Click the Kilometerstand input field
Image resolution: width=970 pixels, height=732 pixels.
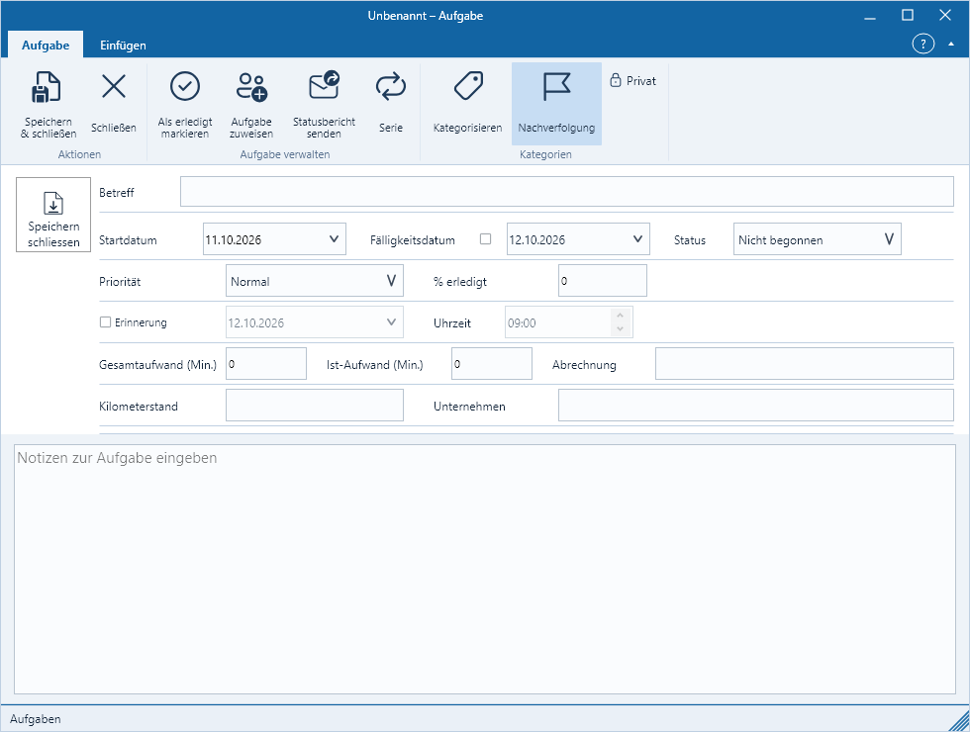coord(315,405)
